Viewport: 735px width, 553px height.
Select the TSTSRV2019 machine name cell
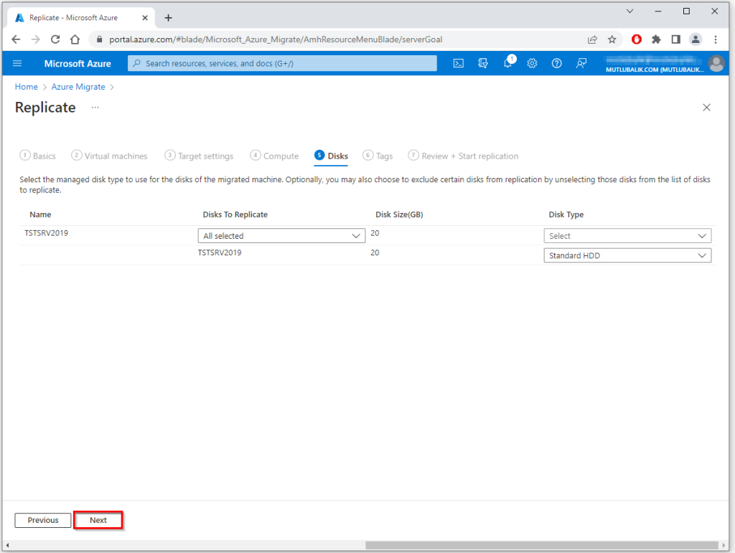(47, 232)
